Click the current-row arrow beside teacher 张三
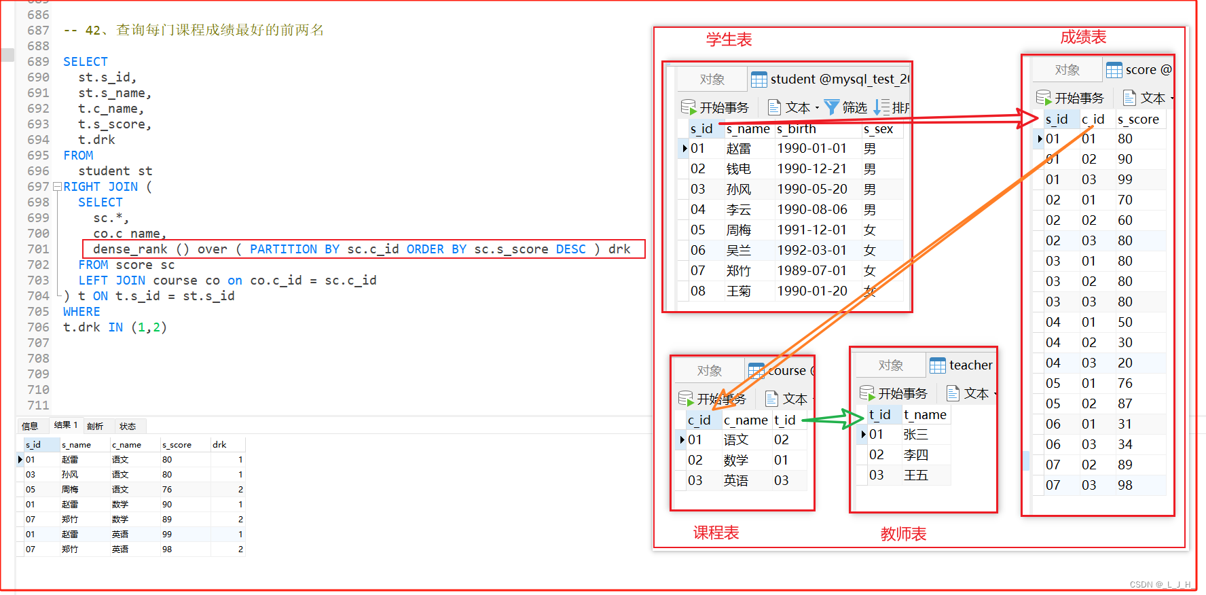Viewport: 1206px width, 595px height. tap(863, 434)
